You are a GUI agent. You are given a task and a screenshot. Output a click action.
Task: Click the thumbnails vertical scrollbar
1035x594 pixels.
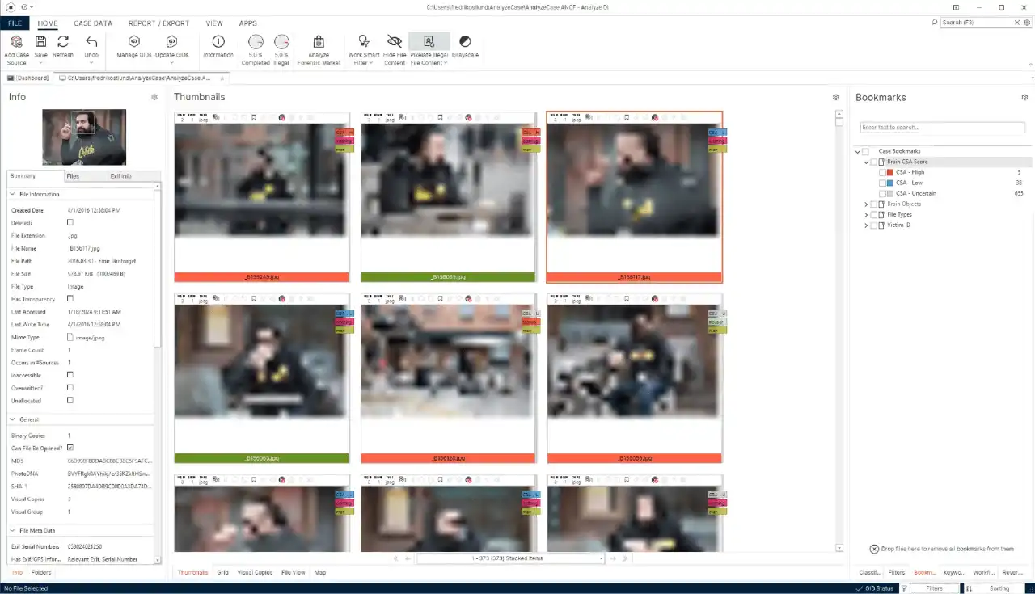click(x=839, y=330)
